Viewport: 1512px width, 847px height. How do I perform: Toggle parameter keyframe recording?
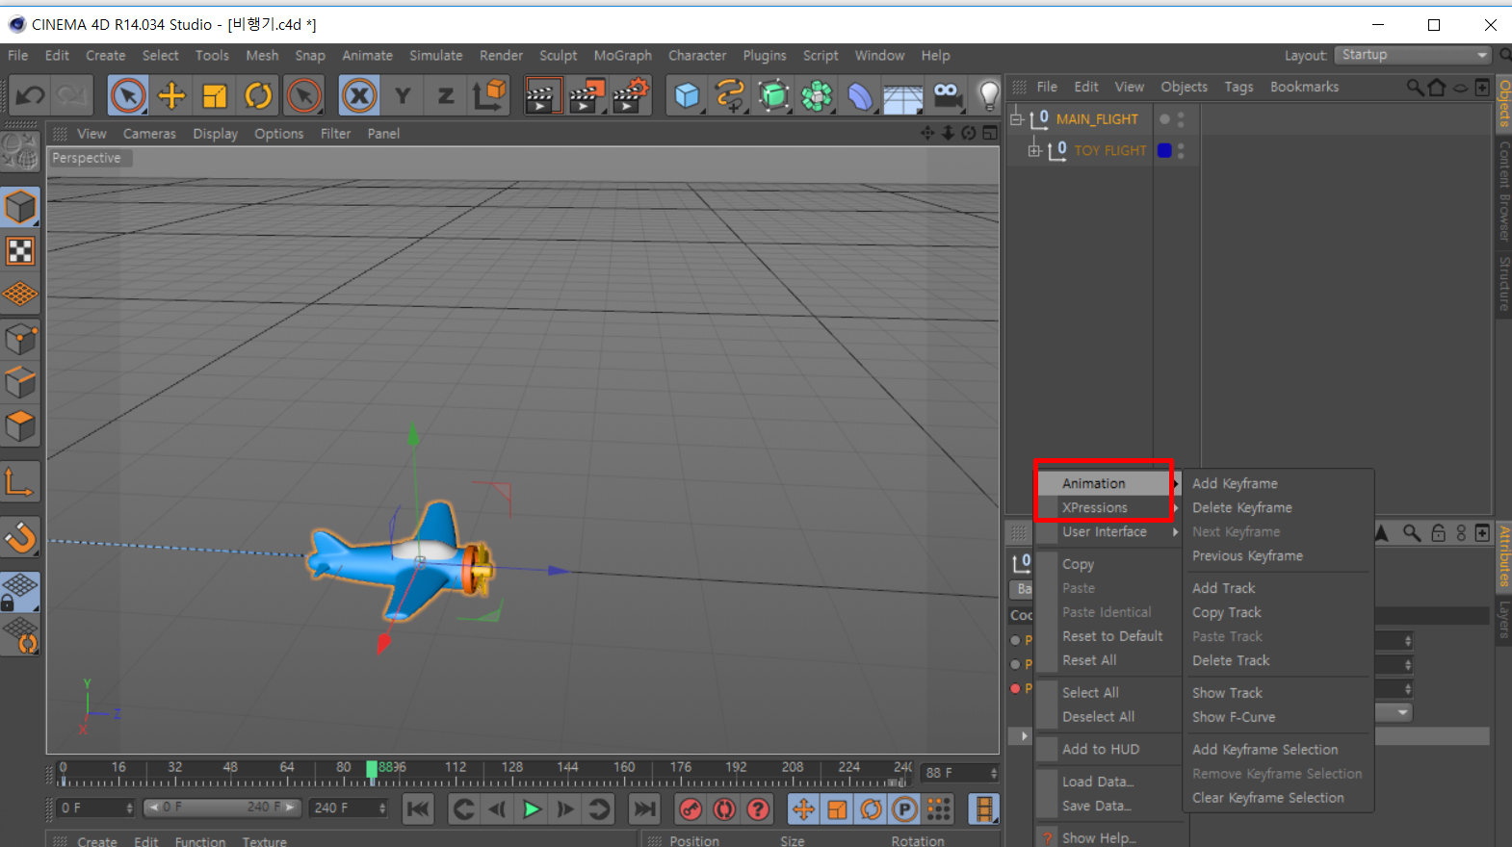point(904,809)
